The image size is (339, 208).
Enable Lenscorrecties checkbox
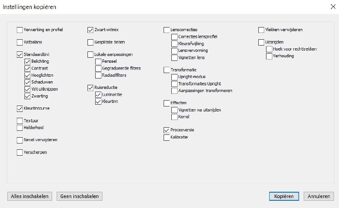click(166, 30)
